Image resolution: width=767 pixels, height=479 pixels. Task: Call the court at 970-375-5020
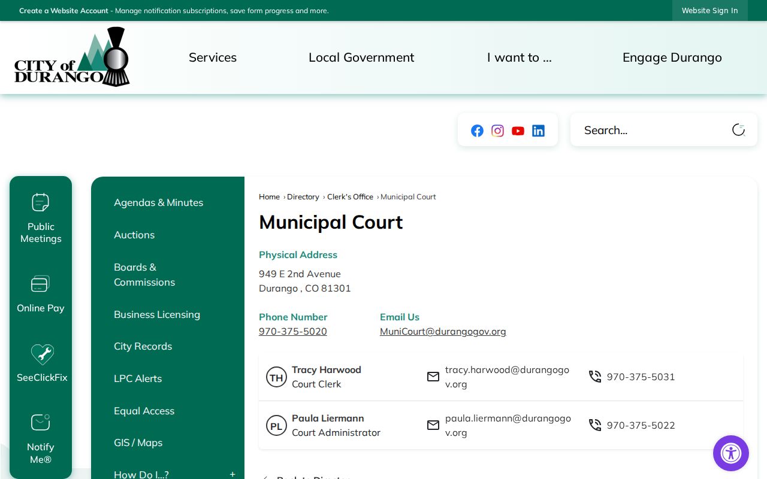tap(293, 331)
